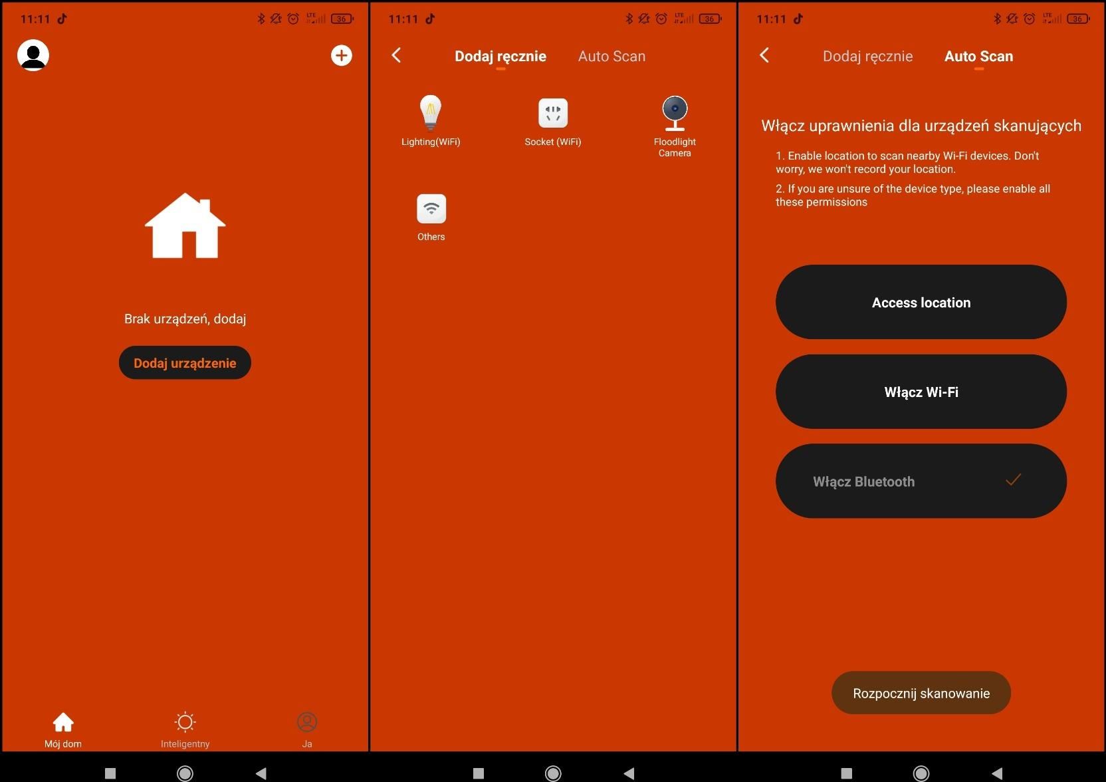Screen dimensions: 1106x782
Task: Enable the Włącz Wi-Fi permission
Action: tap(921, 392)
